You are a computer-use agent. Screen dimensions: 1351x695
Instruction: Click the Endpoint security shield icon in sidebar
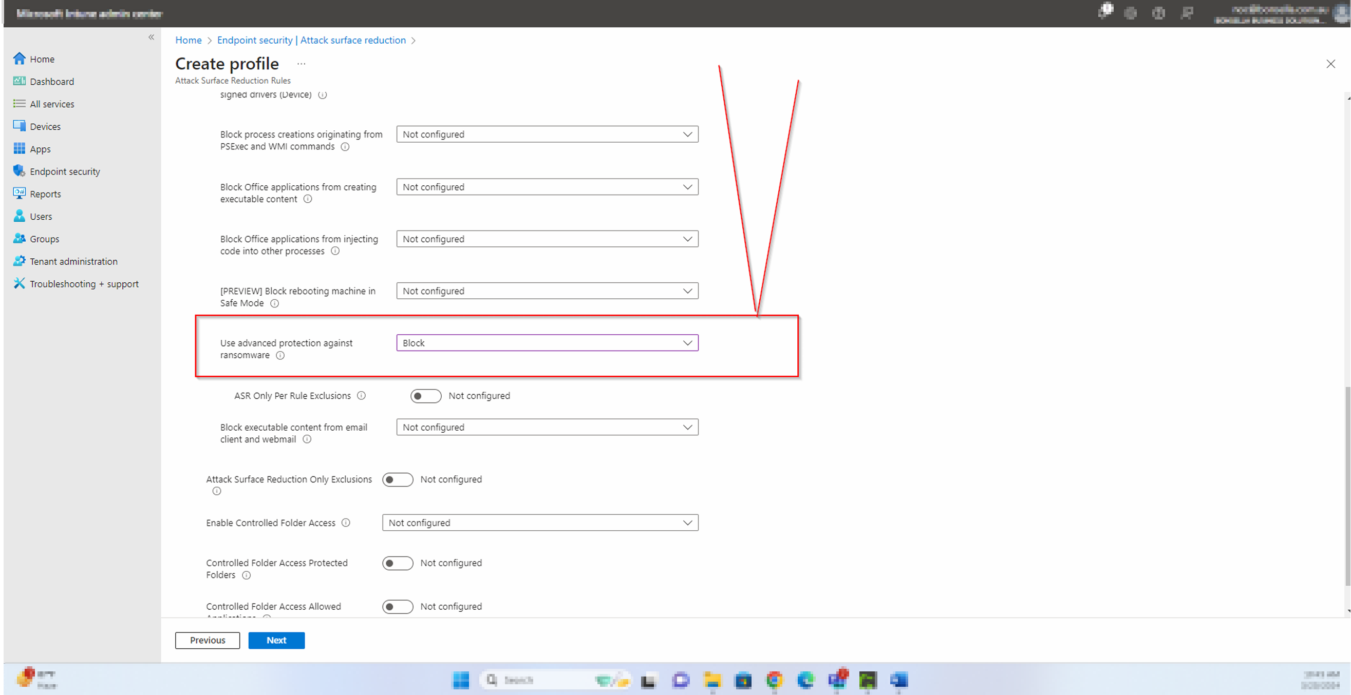point(19,171)
